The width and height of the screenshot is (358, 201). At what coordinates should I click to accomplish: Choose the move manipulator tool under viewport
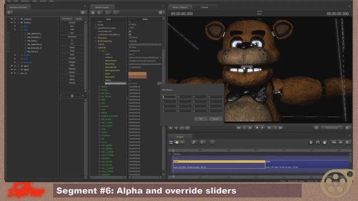click(x=176, y=128)
